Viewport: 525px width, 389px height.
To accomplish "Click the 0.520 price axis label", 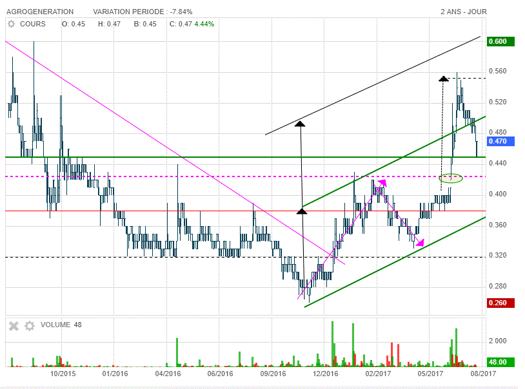I will pyautogui.click(x=498, y=102).
